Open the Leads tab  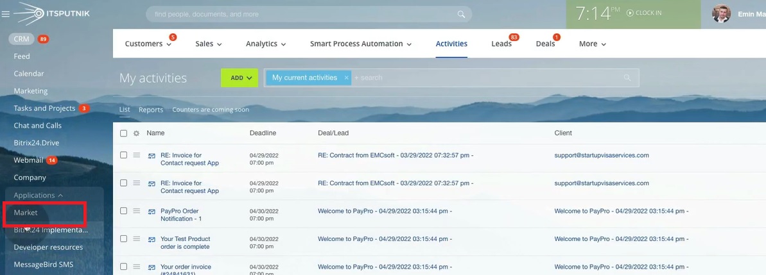point(501,44)
